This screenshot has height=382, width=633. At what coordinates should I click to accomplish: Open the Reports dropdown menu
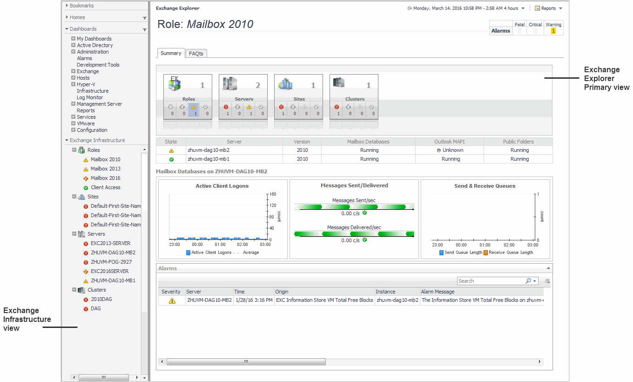tap(549, 8)
